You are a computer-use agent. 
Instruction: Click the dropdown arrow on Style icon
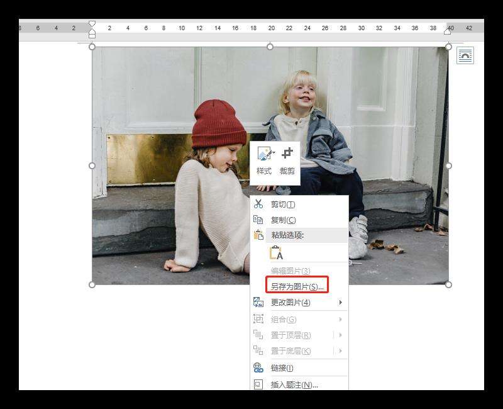click(274, 153)
